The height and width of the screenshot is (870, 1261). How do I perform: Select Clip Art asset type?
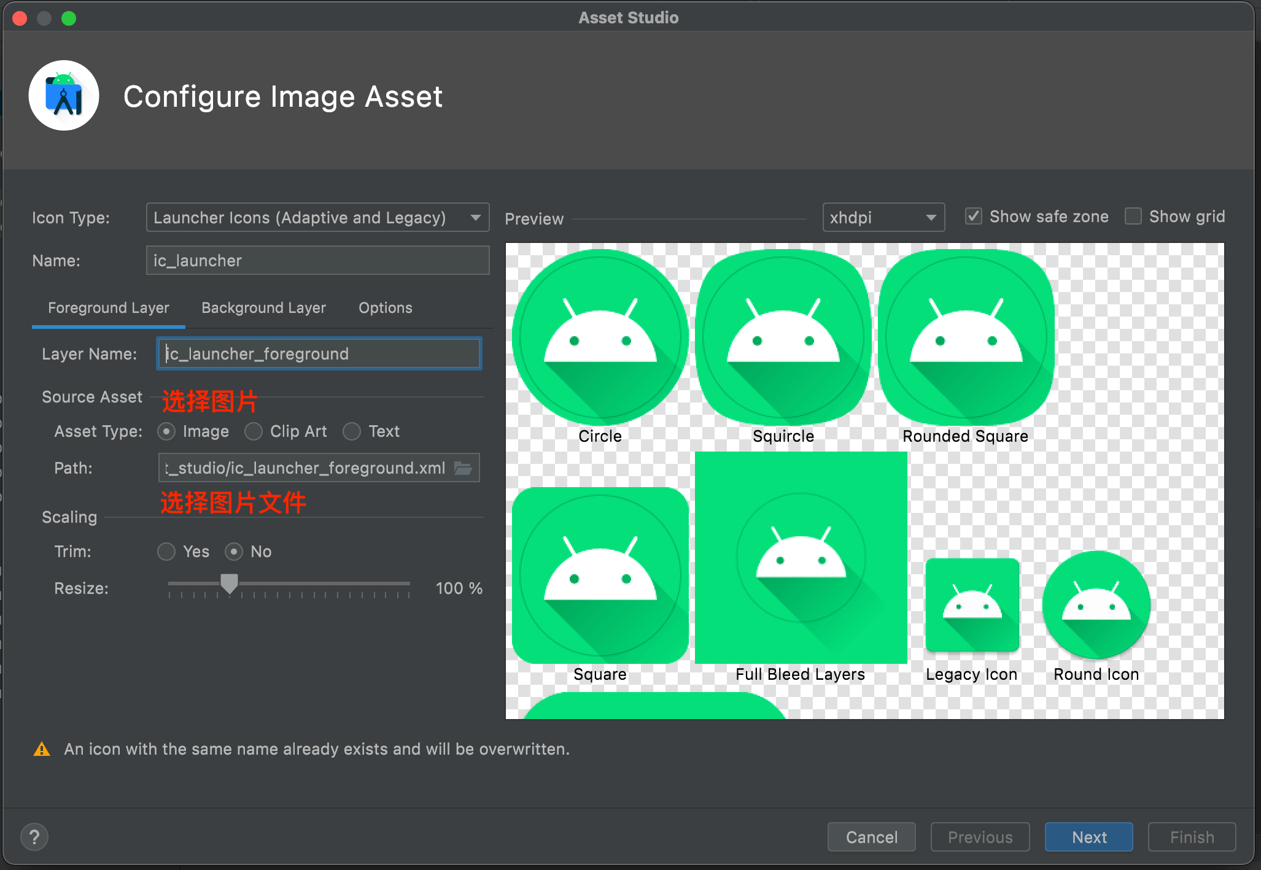pyautogui.click(x=254, y=431)
